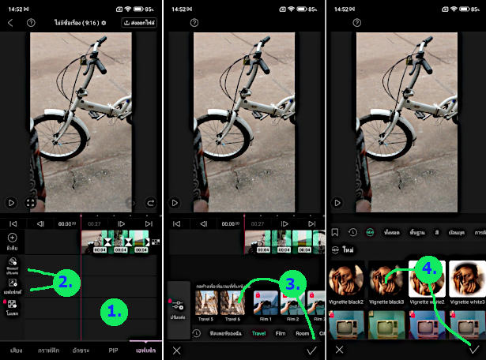
Task: Select the unlocked retro TV effect thumbnail
Action: pos(386,324)
